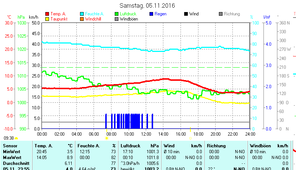This screenshot has width=296, height=170.
Task: Click the gray Windböen legend swatch
Action: (117, 19)
